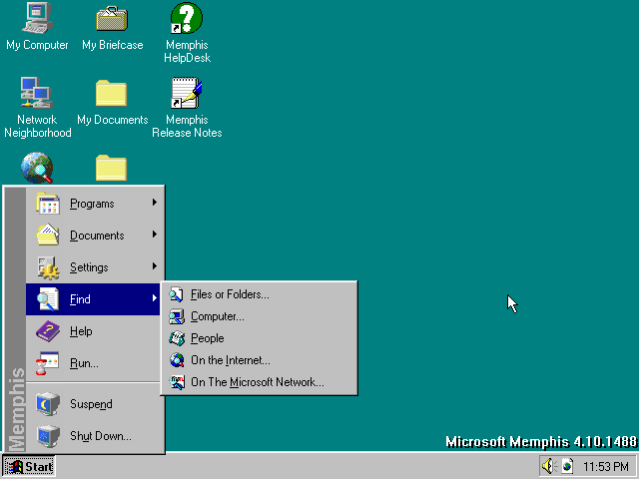
Task: Click the Run icon in Start menu
Action: click(47, 363)
